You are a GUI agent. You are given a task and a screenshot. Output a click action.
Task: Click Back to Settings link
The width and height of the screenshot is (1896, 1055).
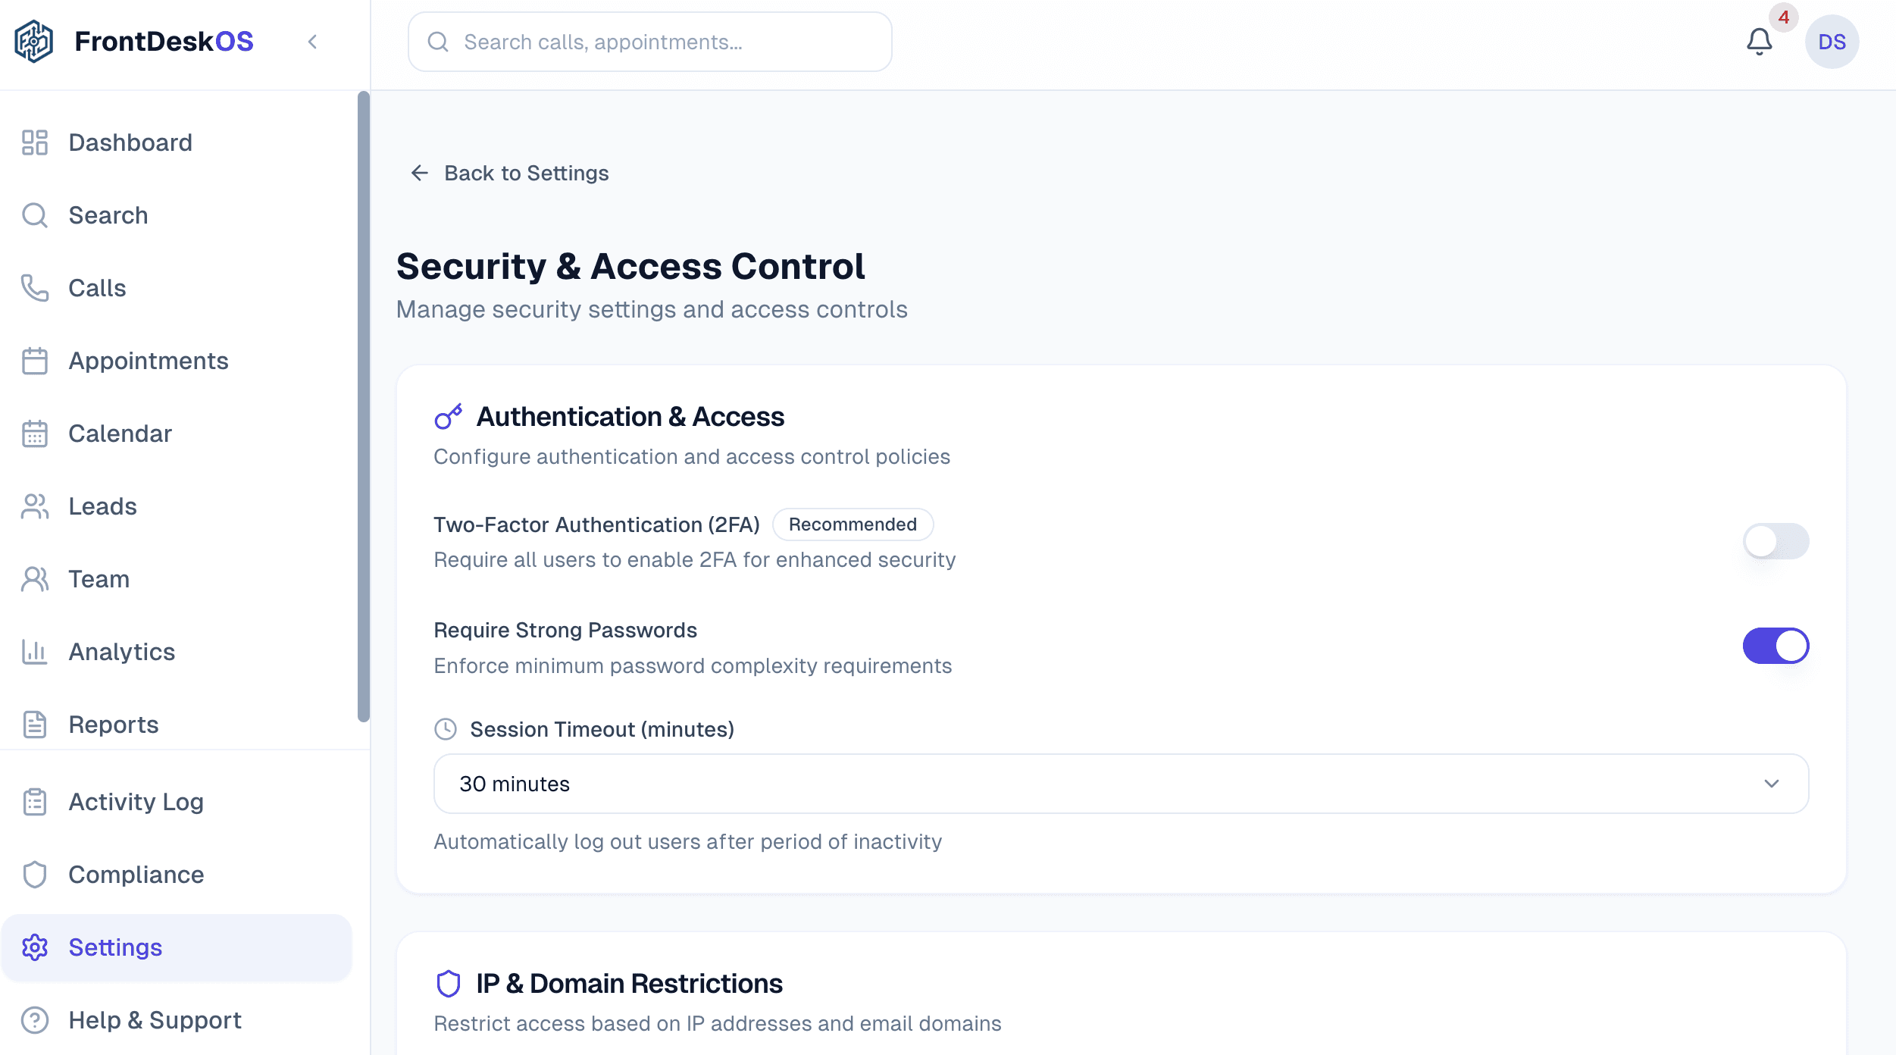click(x=509, y=173)
